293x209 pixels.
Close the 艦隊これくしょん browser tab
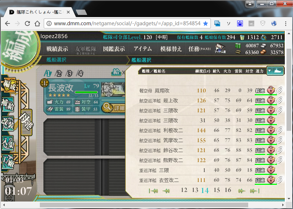click(x=68, y=12)
